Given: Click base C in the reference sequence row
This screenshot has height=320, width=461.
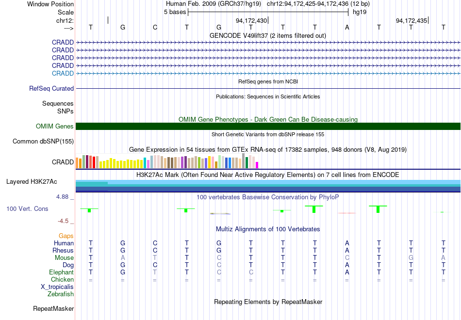Looking at the screenshot, I should pyautogui.click(x=155, y=27).
